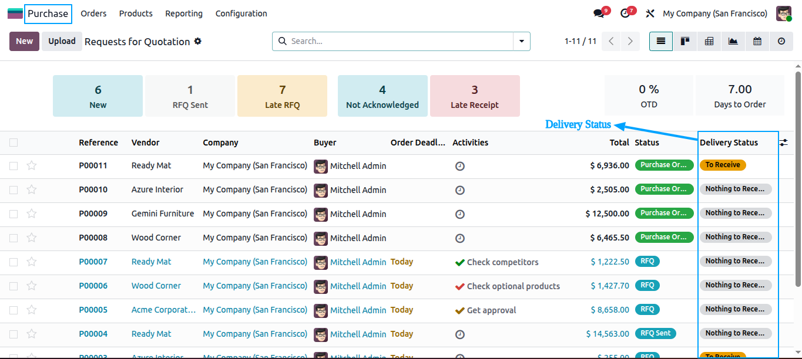Open the Odoo apps home menu icon

15,13
